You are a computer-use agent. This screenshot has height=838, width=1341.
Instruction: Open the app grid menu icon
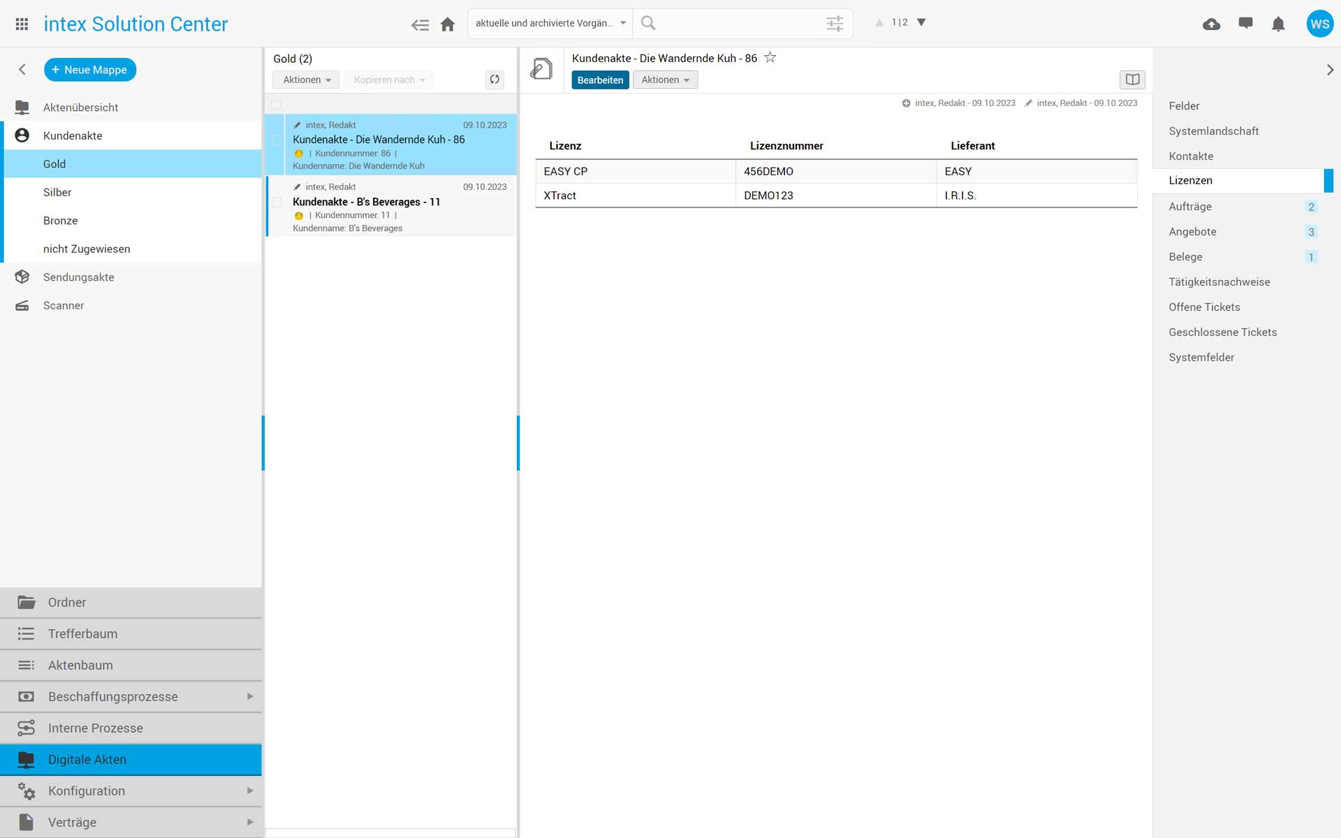[x=22, y=24]
